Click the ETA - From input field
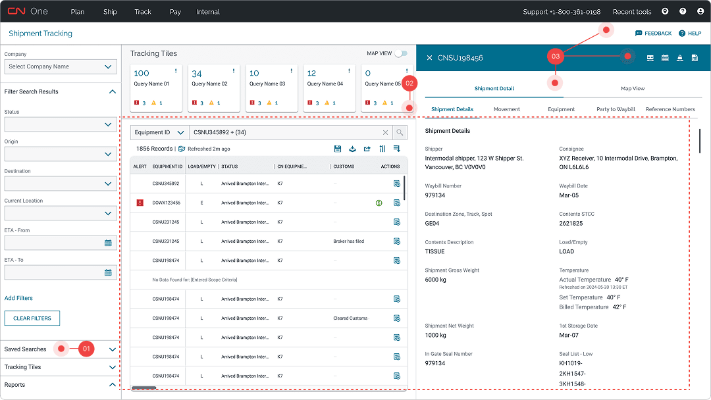 tap(61, 243)
